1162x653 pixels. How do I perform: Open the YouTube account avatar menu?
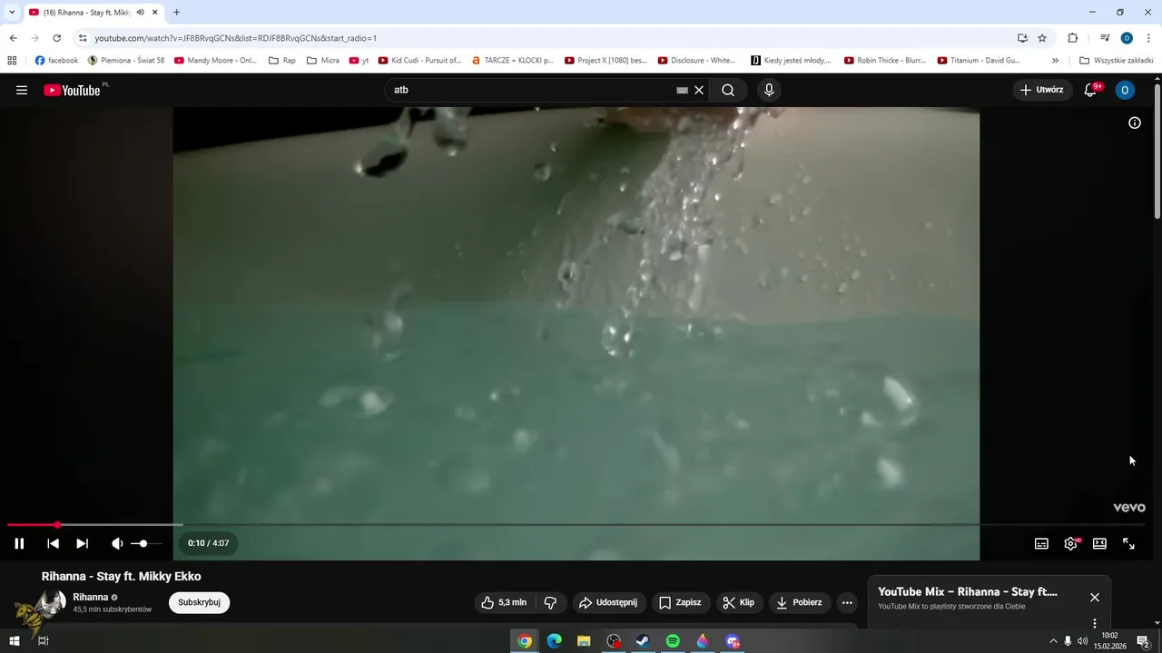pos(1125,90)
